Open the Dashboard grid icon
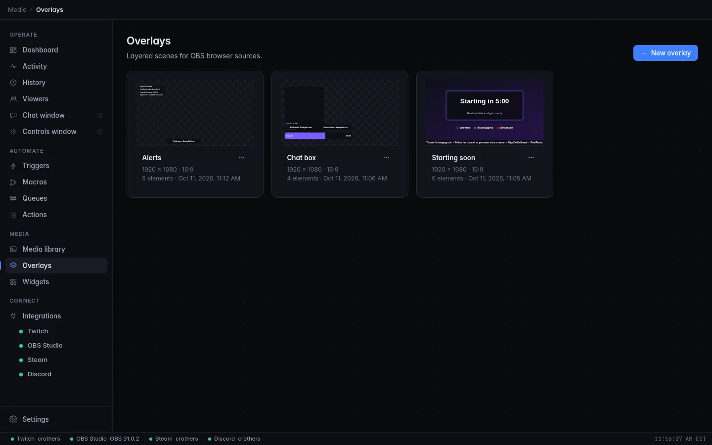 click(x=13, y=50)
